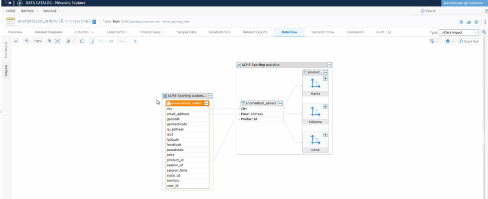
Task: Click the exclamation warning icon
Action: point(476,22)
